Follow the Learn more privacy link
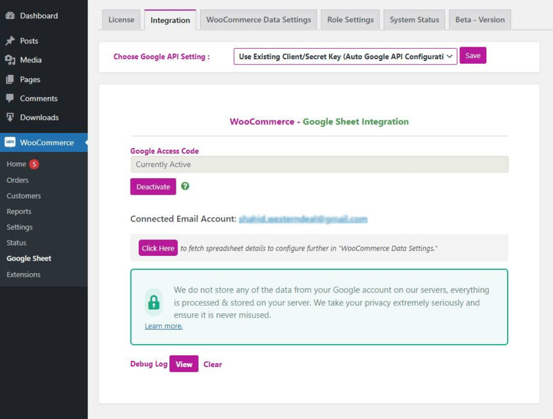Screen dimensions: 553x419 (x=164, y=326)
